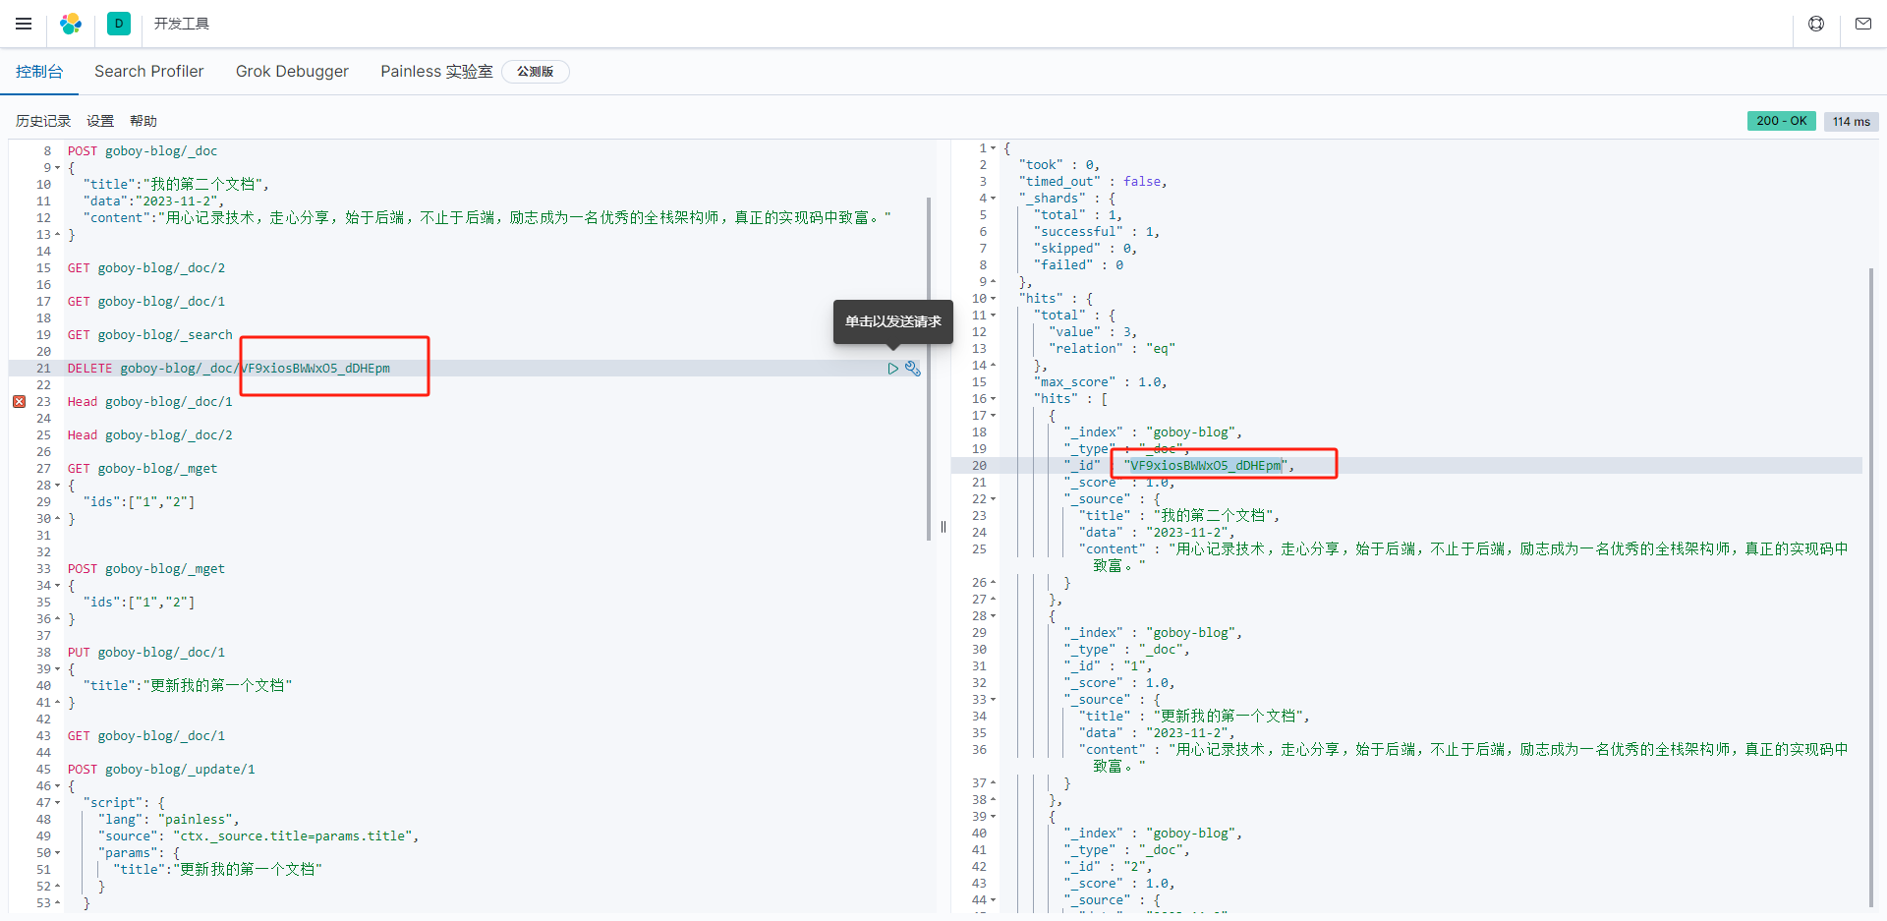Screen dimensions: 1887x921
Task: Click the "title" : "我的第二个文档" response line
Action: (x=1179, y=516)
